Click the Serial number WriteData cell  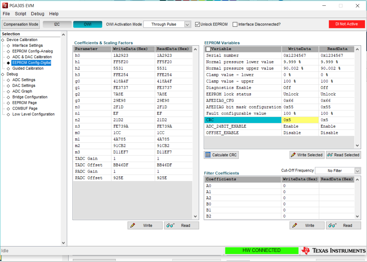click(300, 56)
